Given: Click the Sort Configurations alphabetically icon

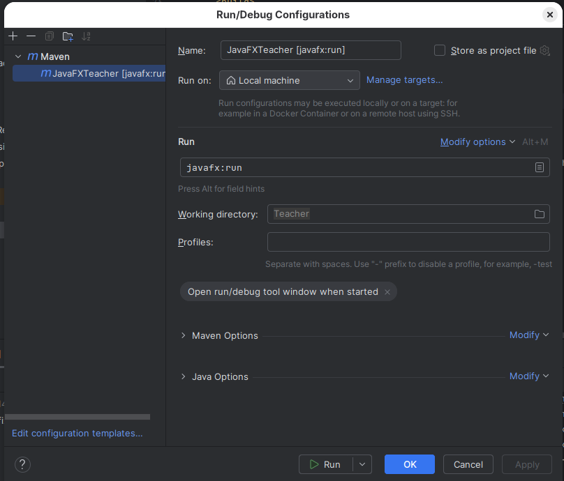Looking at the screenshot, I should 87,36.
